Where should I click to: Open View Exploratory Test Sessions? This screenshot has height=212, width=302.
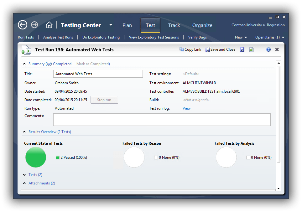(x=154, y=37)
